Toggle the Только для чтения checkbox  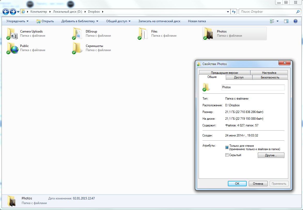coord(227,147)
